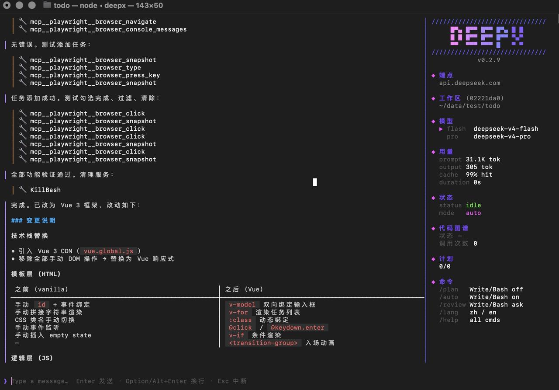Image resolution: width=559 pixels, height=390 pixels.
Task: Click the '模板层 (HTML)' heading
Action: (36, 274)
